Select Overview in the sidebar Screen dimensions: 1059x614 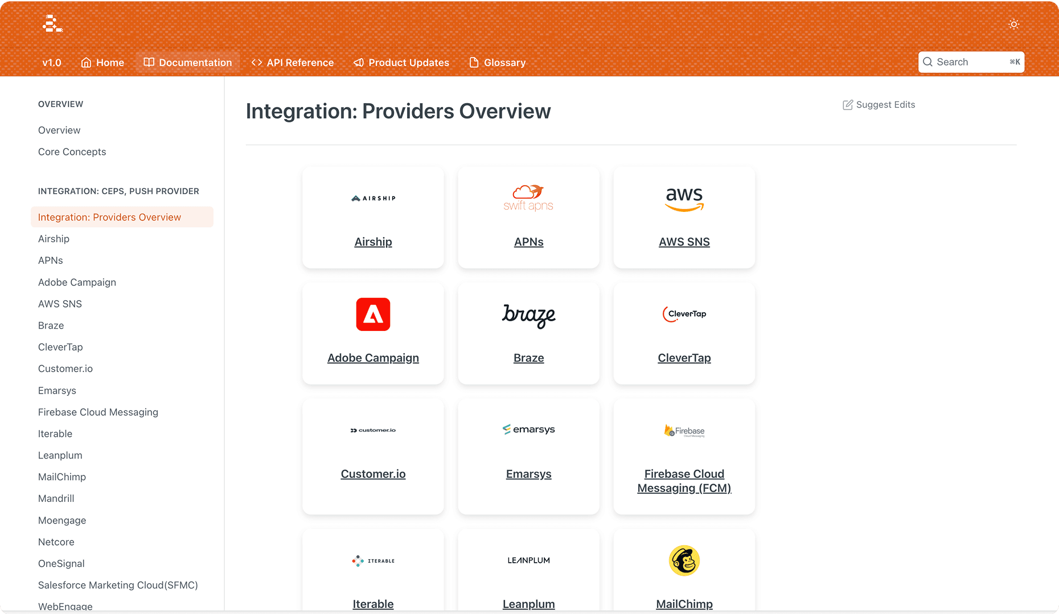[x=59, y=130]
